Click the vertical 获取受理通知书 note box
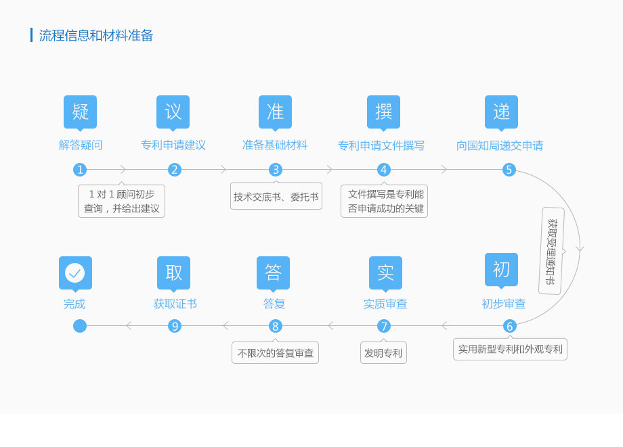 tap(552, 251)
